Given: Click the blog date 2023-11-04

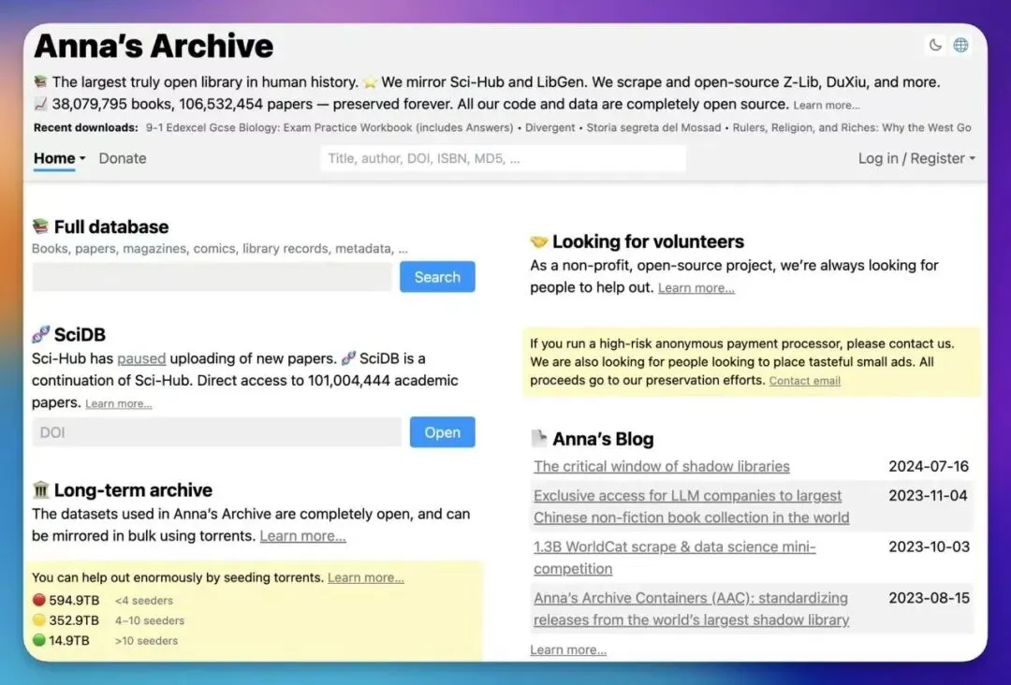Looking at the screenshot, I should tap(929, 496).
